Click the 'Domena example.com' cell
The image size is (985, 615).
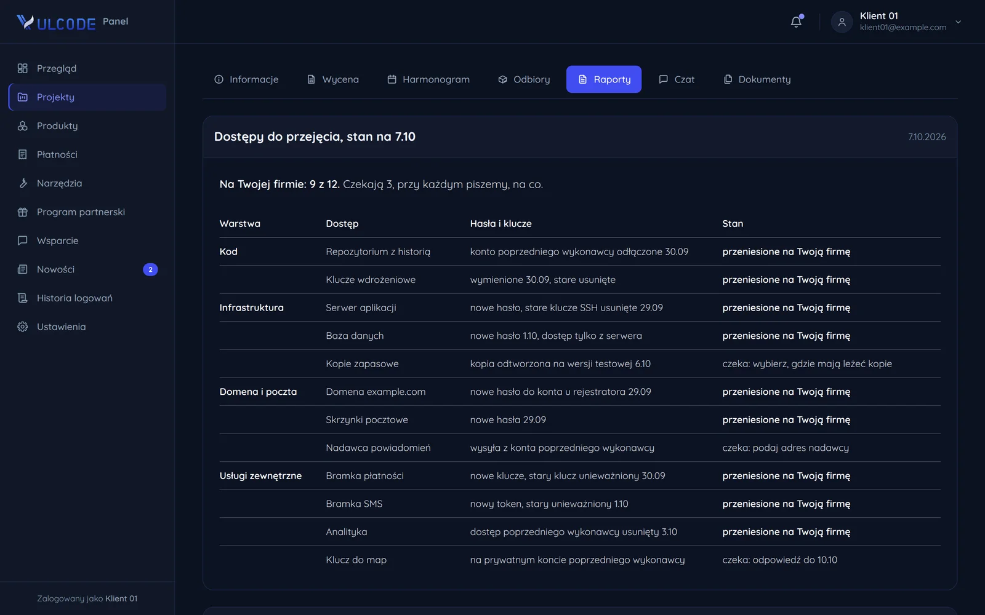(x=376, y=392)
